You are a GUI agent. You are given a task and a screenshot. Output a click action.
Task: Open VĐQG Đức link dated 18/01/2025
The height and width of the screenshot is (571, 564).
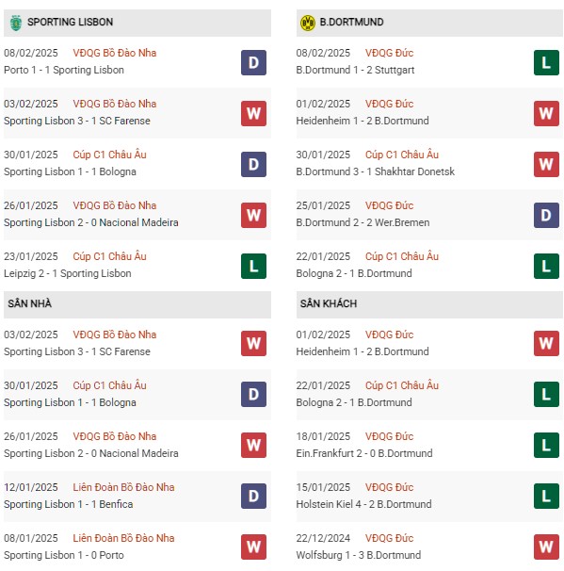(x=389, y=436)
